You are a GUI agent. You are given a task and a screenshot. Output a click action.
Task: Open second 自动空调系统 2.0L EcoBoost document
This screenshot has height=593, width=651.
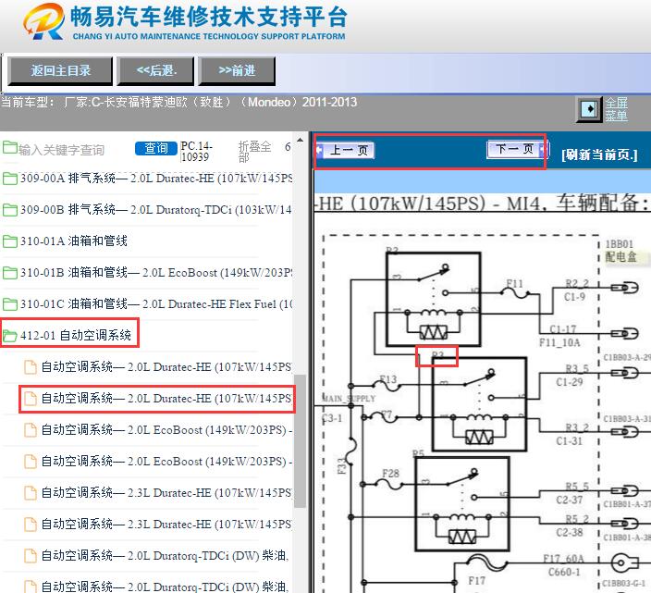point(166,462)
